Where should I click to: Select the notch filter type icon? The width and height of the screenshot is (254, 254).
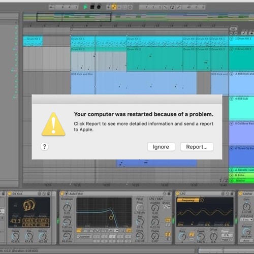[x=98, y=231]
